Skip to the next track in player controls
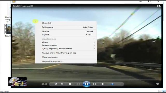166x93 pixels. tap(95, 84)
